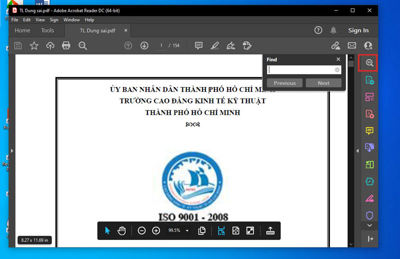Click the Sign In link
400x259 pixels.
(358, 30)
